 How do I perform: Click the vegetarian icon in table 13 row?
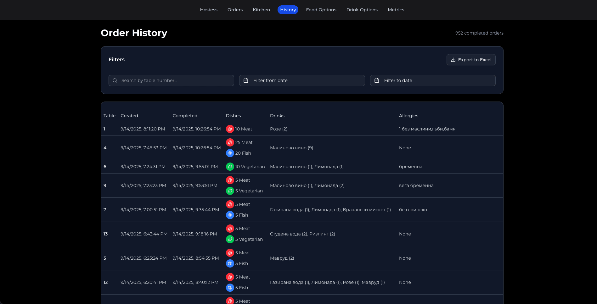click(230, 239)
